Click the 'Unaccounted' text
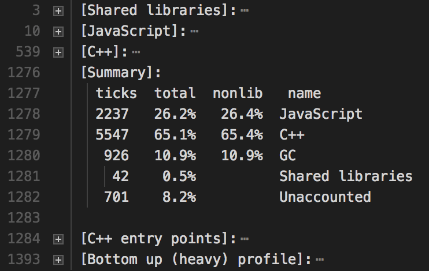Image resolution: width=429 pixels, height=271 pixels. click(325, 197)
